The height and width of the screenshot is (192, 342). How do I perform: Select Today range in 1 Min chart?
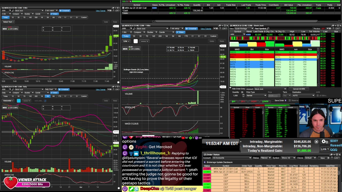coord(126,36)
